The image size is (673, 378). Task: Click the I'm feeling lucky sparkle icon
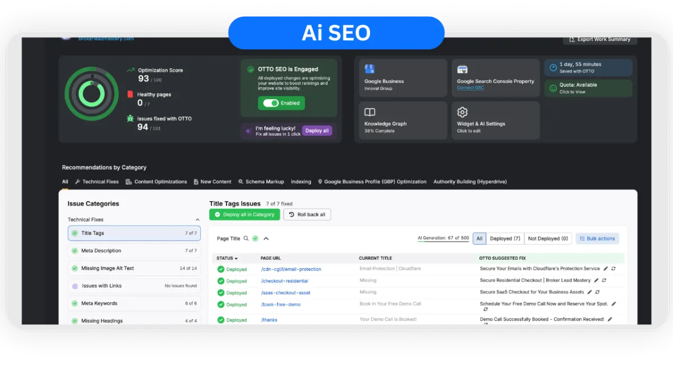pyautogui.click(x=248, y=131)
